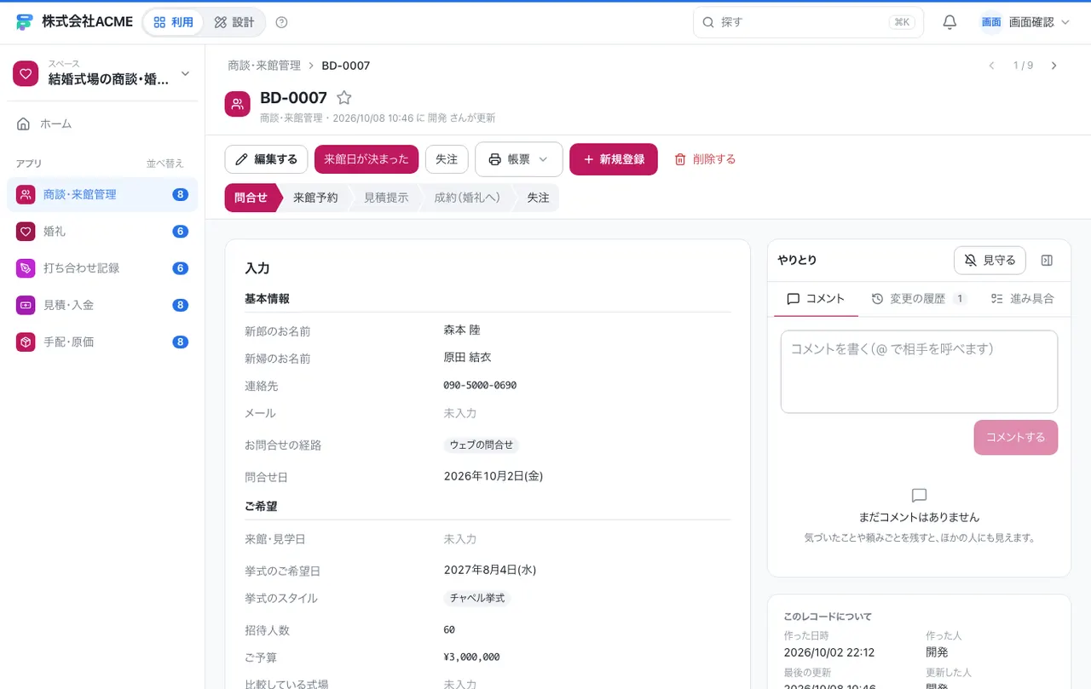The width and height of the screenshot is (1091, 689).
Task: Open the help question-mark icon
Action: 282,22
